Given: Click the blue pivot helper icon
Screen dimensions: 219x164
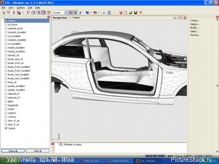Looking at the screenshot, I should 87,13.
